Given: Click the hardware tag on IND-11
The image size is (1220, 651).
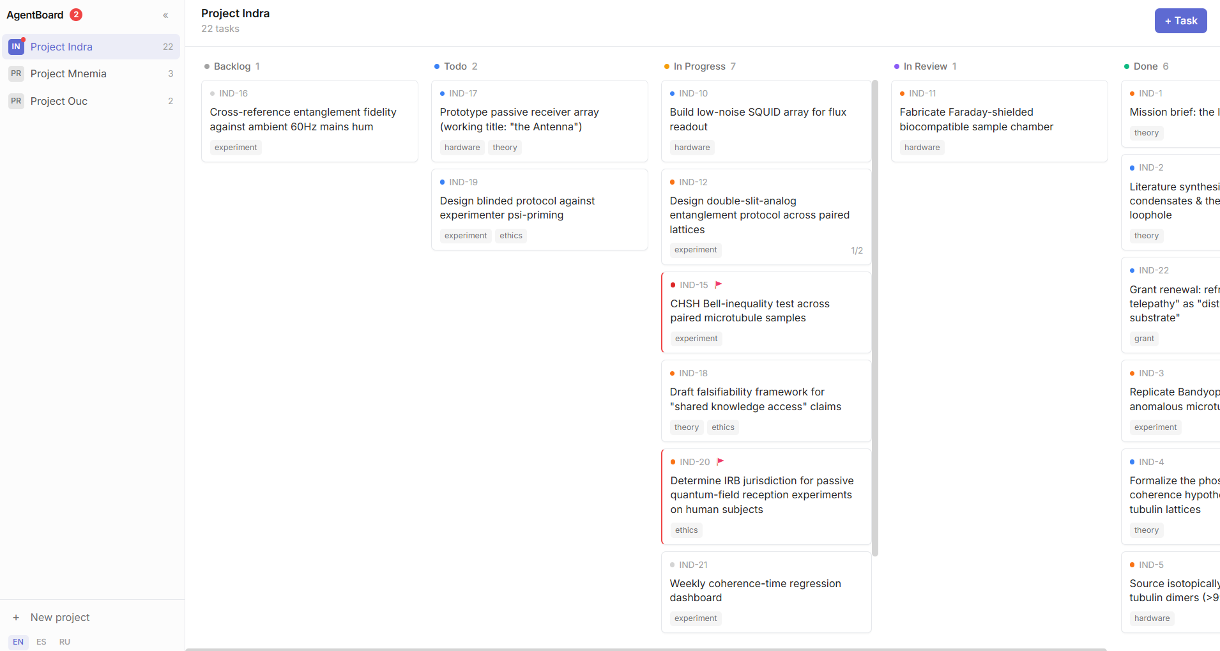Looking at the screenshot, I should pos(922,148).
